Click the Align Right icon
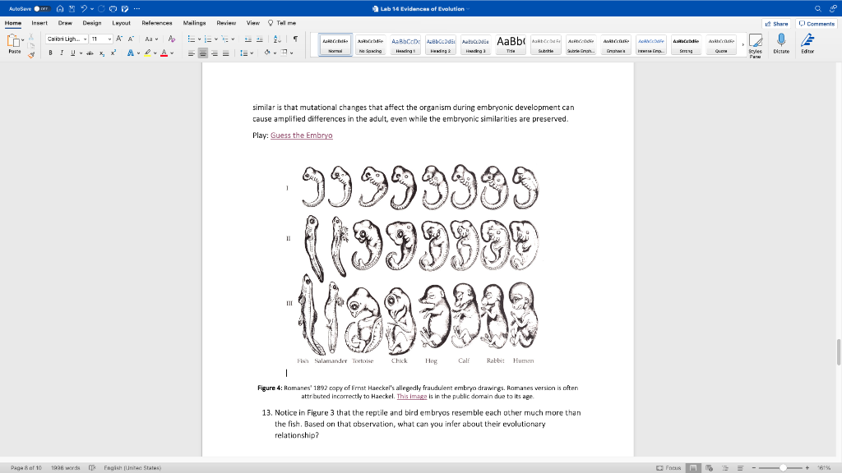Viewport: 842px width, 473px height. (x=215, y=53)
